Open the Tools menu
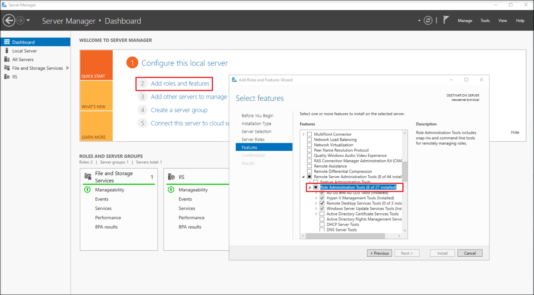 point(485,21)
